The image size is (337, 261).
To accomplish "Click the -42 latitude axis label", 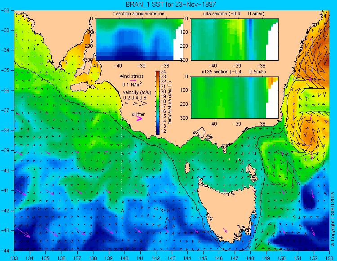I will [5, 211].
